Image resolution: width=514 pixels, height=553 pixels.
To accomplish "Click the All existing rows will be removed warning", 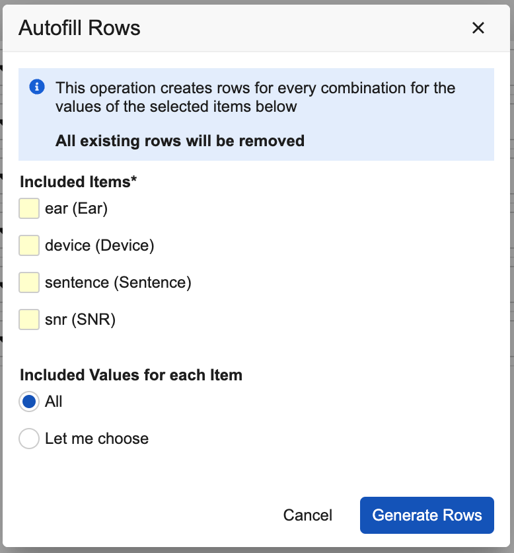I will (180, 140).
